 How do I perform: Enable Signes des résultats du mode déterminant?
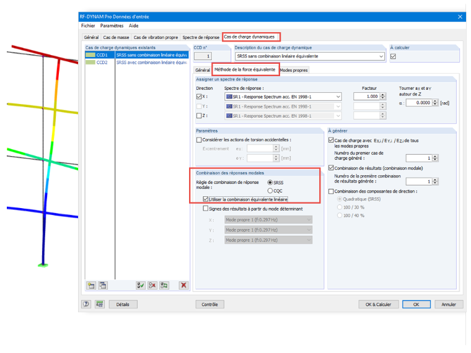206,208
